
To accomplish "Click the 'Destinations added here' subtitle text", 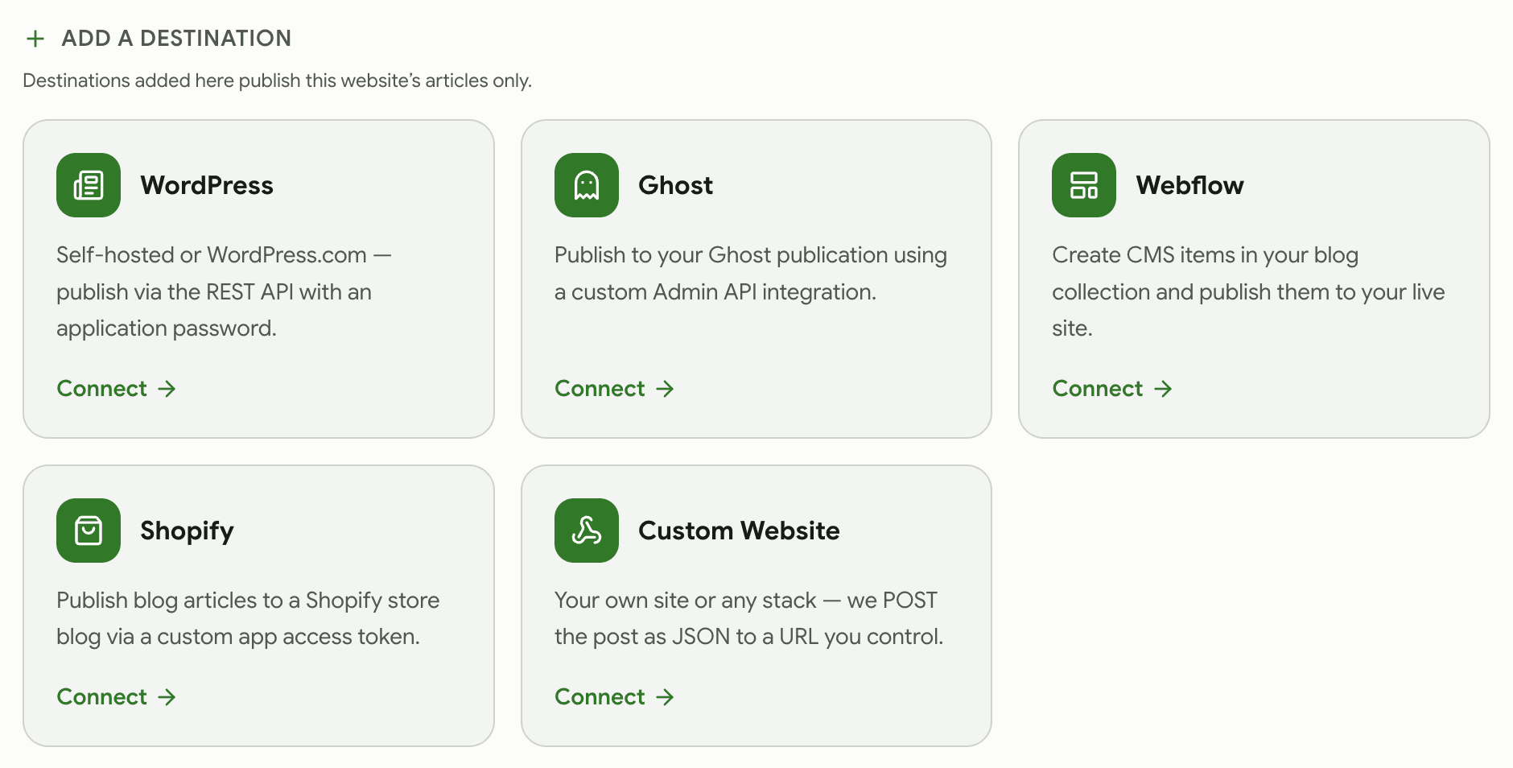I will (x=277, y=81).
